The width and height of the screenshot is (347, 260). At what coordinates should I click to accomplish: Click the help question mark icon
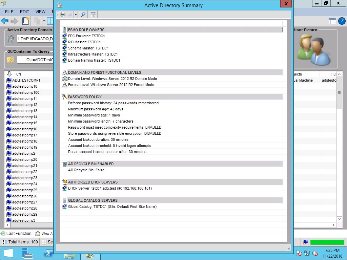coord(342,21)
